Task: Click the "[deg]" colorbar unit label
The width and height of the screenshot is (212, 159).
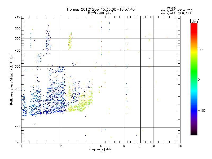Action: tap(195, 21)
